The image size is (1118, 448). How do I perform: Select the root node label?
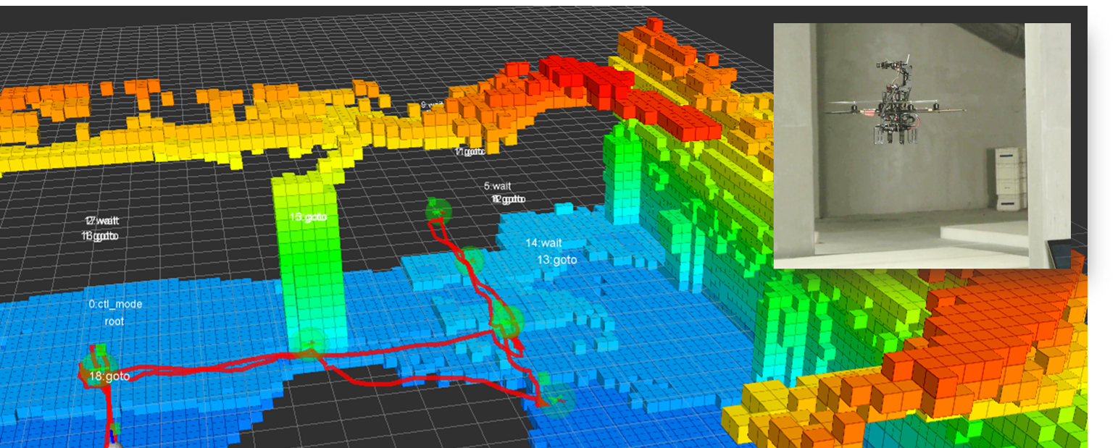(114, 321)
